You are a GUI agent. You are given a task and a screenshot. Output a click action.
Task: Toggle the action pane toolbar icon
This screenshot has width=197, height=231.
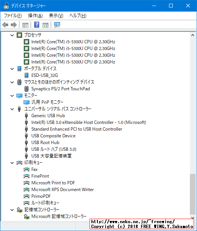pos(46,25)
